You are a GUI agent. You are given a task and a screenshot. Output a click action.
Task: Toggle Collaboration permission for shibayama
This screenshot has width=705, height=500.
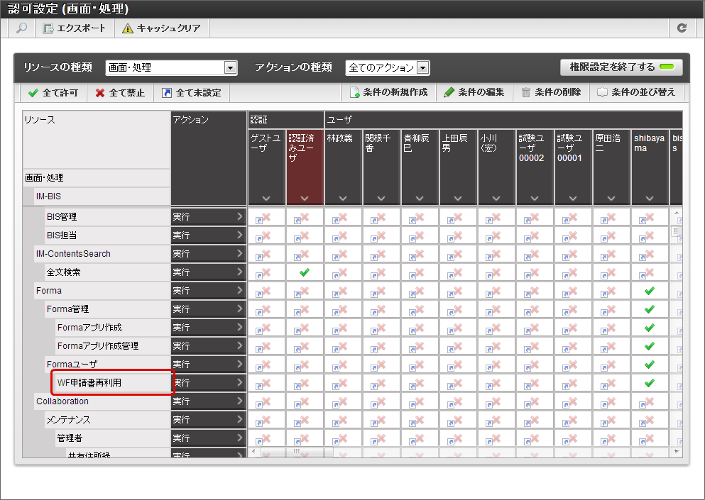pos(649,401)
